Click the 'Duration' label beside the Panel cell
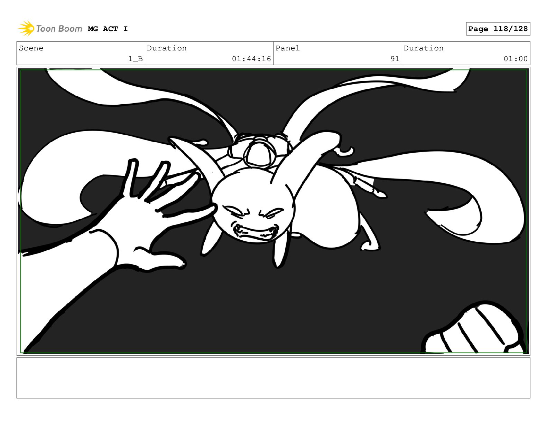The image size is (547, 423). coord(424,48)
